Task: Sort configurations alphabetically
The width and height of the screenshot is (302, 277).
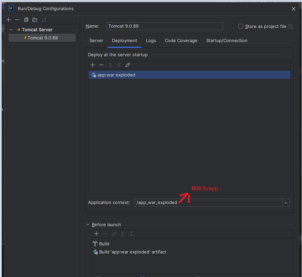Action: (44, 20)
